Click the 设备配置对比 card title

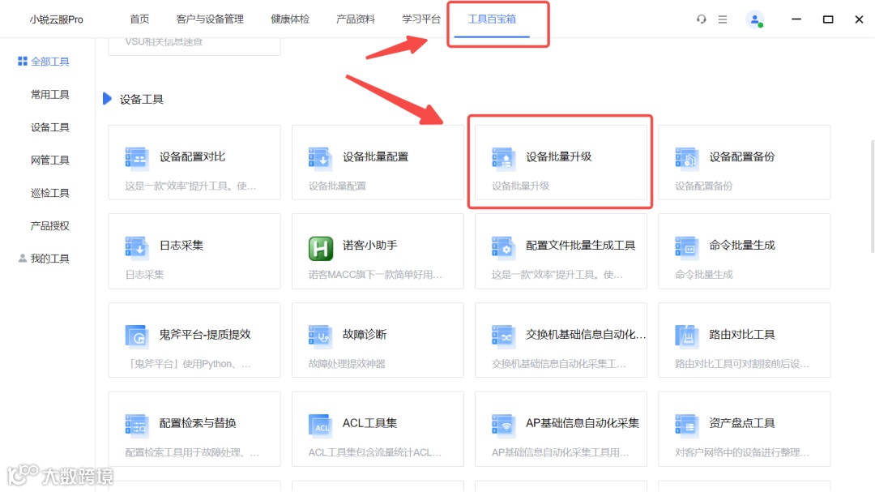pyautogui.click(x=192, y=157)
